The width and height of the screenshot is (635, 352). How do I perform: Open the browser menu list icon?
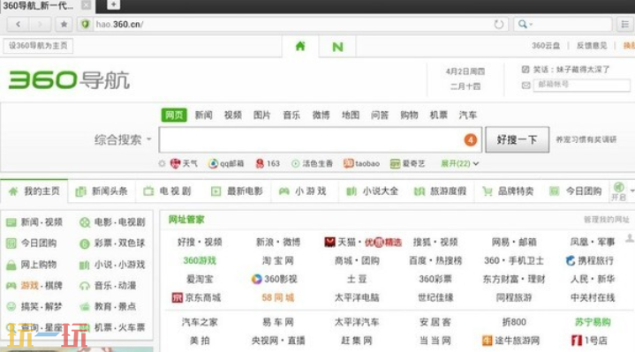coord(625,25)
